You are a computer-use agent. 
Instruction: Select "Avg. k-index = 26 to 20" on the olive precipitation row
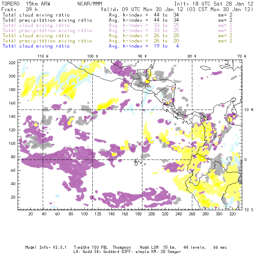point(144,41)
